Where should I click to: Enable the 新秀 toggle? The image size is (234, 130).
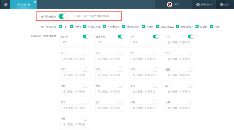[x=191, y=69]
